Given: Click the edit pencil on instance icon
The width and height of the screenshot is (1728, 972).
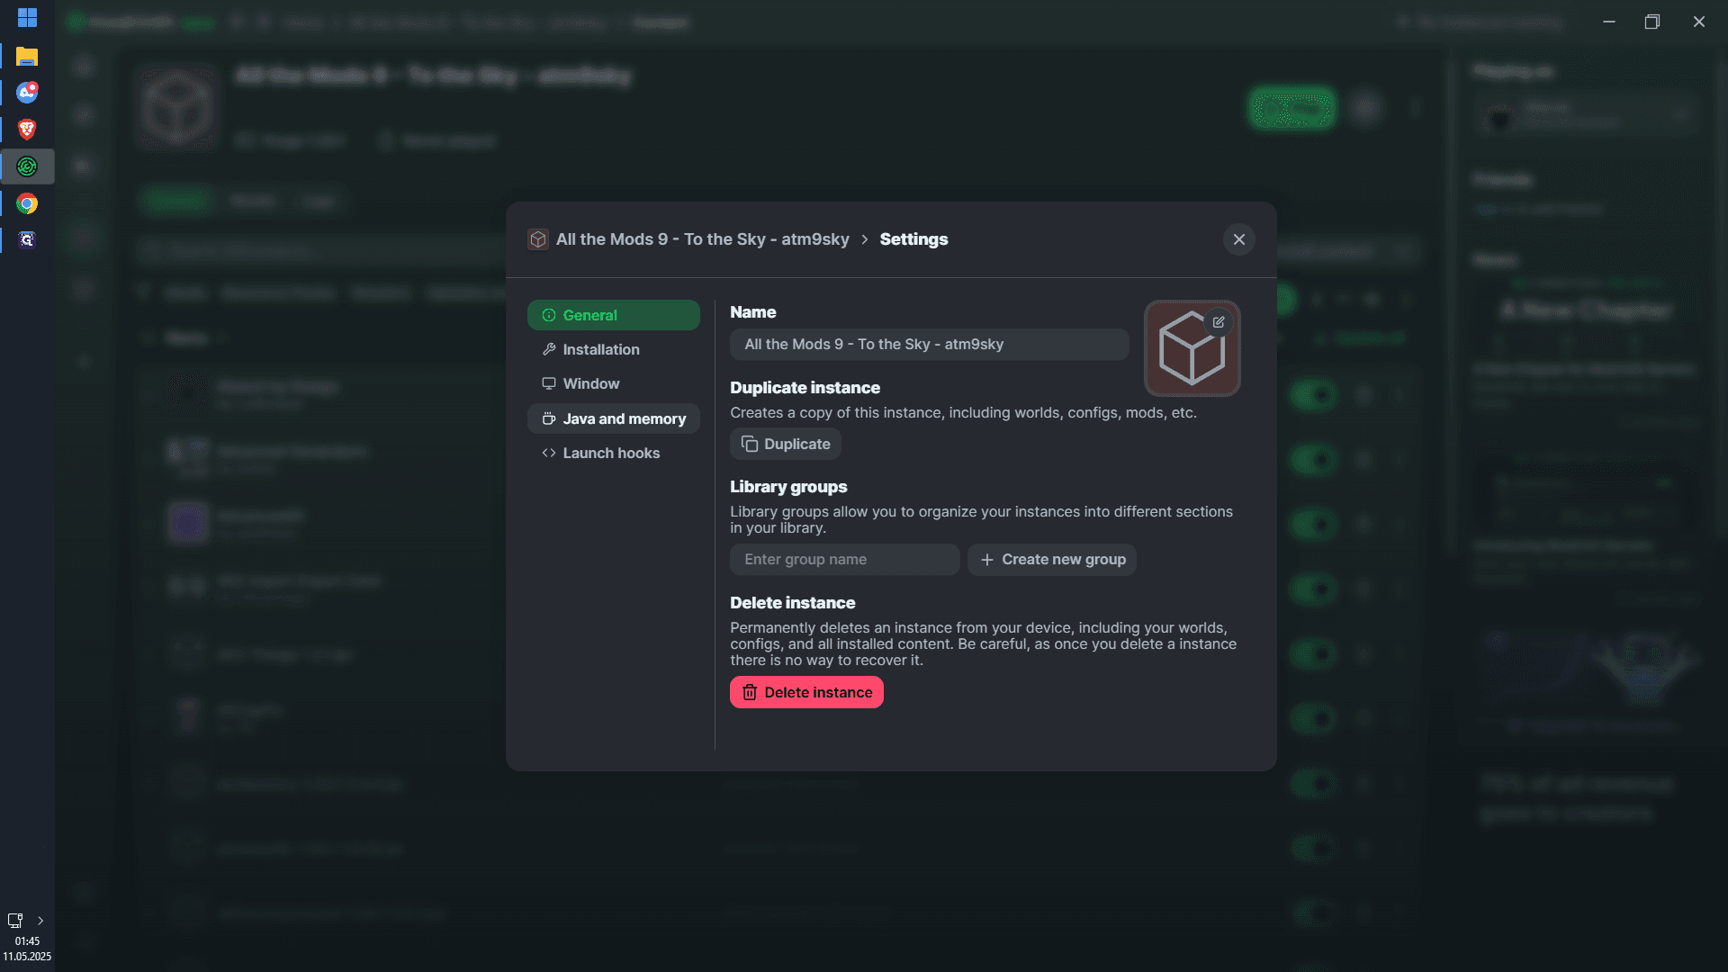Looking at the screenshot, I should [1219, 322].
